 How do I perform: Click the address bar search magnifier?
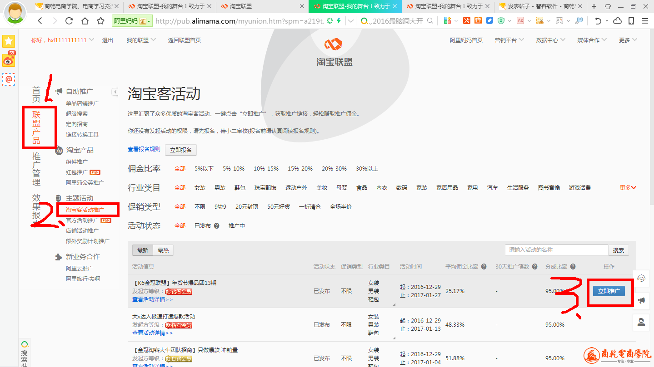430,21
